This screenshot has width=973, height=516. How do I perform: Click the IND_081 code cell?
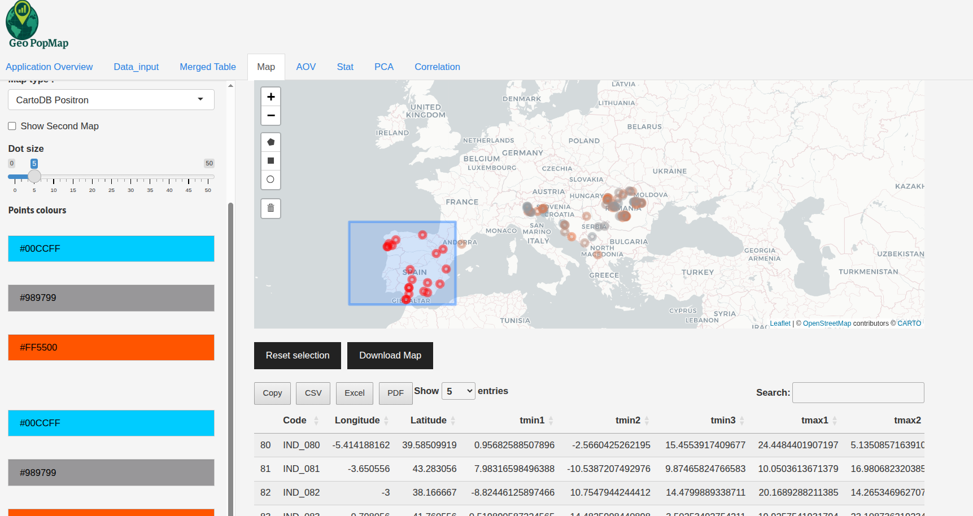(302, 469)
